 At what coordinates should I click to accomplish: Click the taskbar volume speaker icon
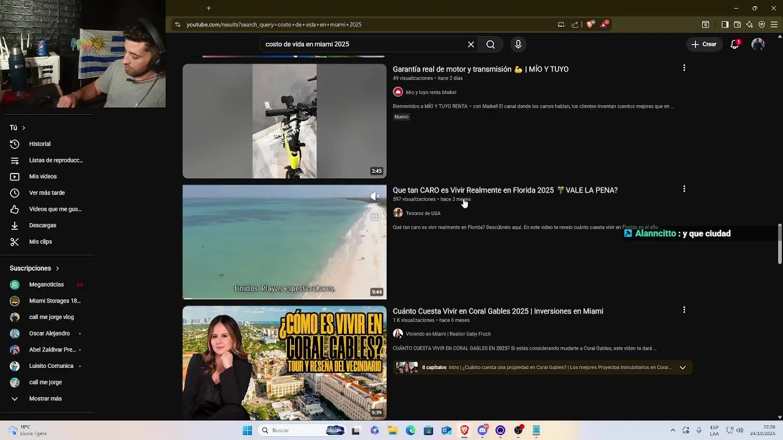click(x=740, y=430)
